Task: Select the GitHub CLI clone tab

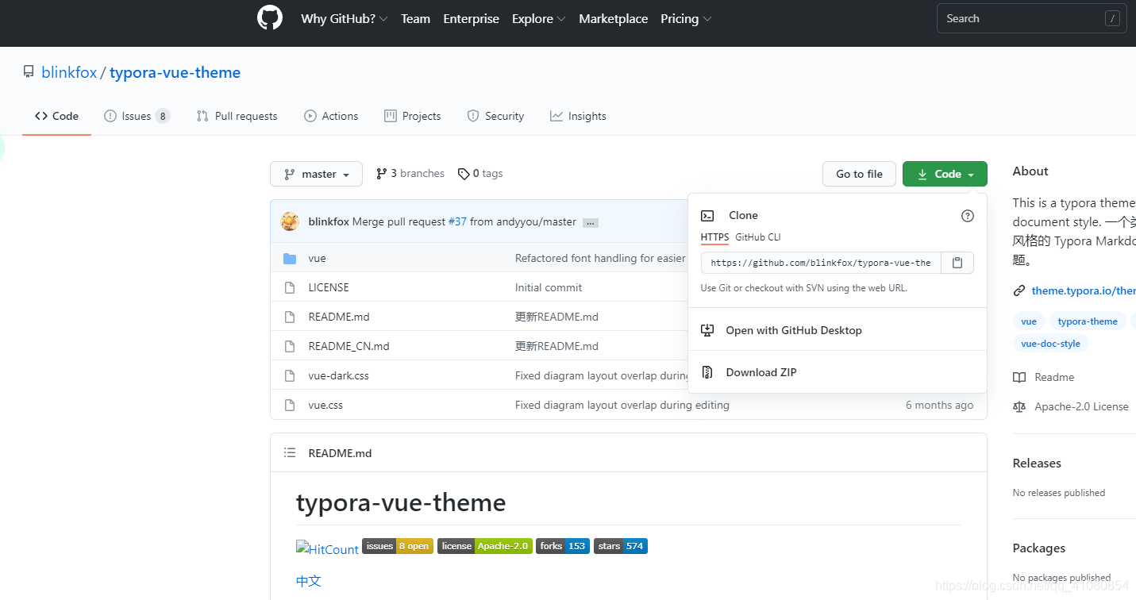Action: (758, 237)
